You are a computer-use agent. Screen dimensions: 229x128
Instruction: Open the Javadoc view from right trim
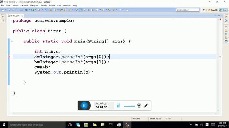226,34
